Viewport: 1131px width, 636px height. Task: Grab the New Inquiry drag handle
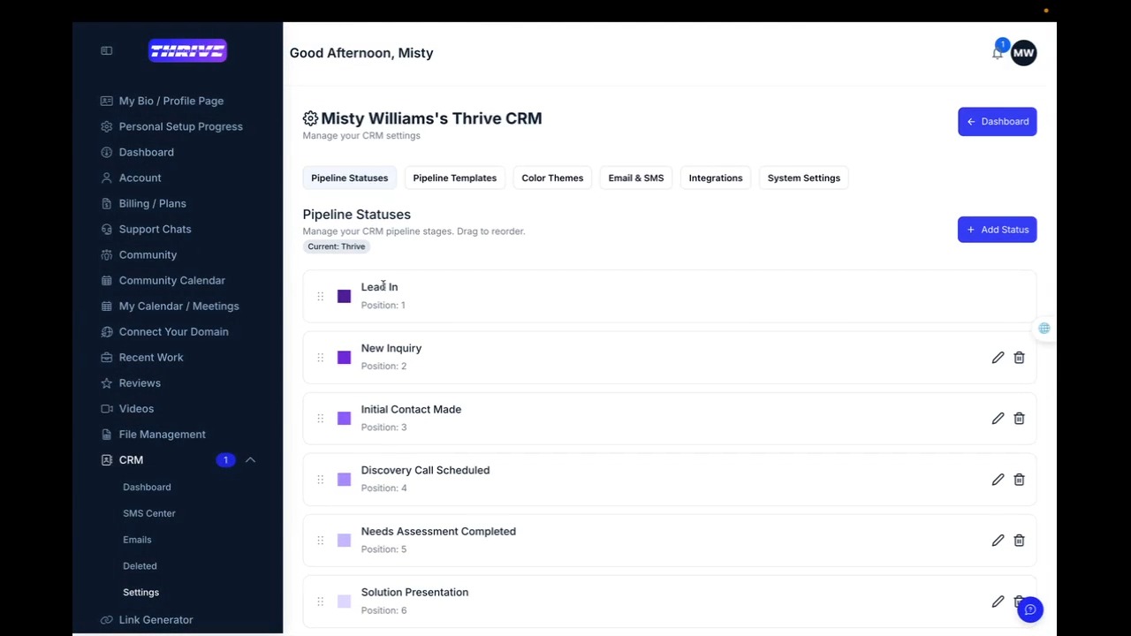321,358
